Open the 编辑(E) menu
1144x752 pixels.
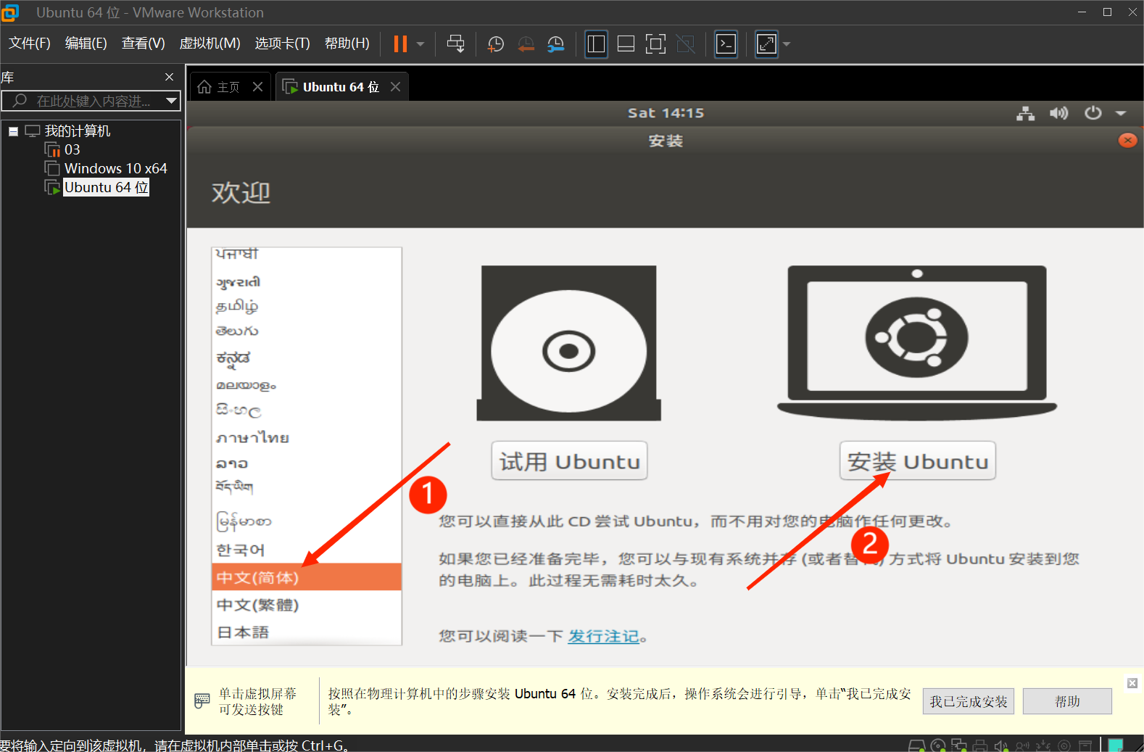[x=86, y=44]
